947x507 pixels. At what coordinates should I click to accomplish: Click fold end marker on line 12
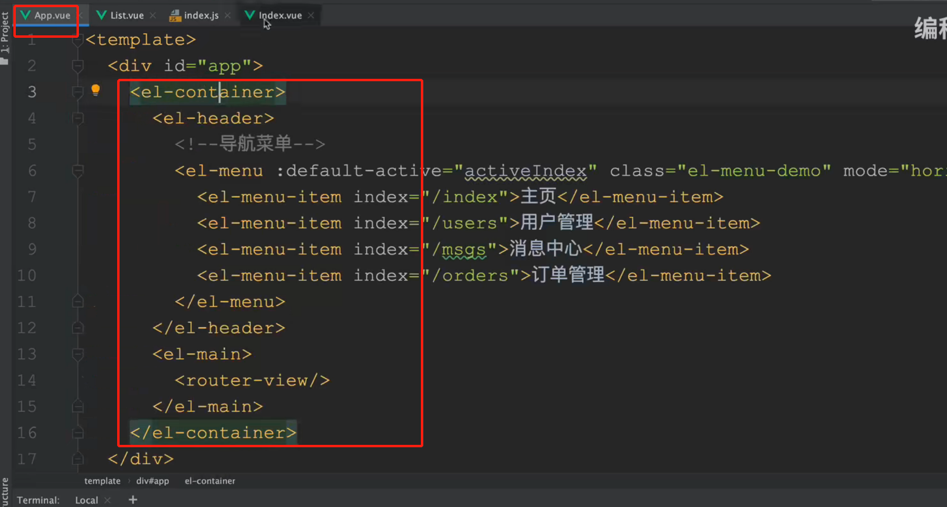pos(78,328)
